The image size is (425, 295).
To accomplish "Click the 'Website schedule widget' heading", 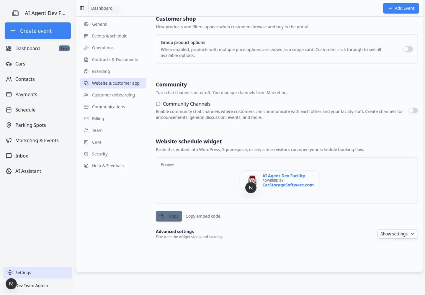I will pyautogui.click(x=189, y=142).
